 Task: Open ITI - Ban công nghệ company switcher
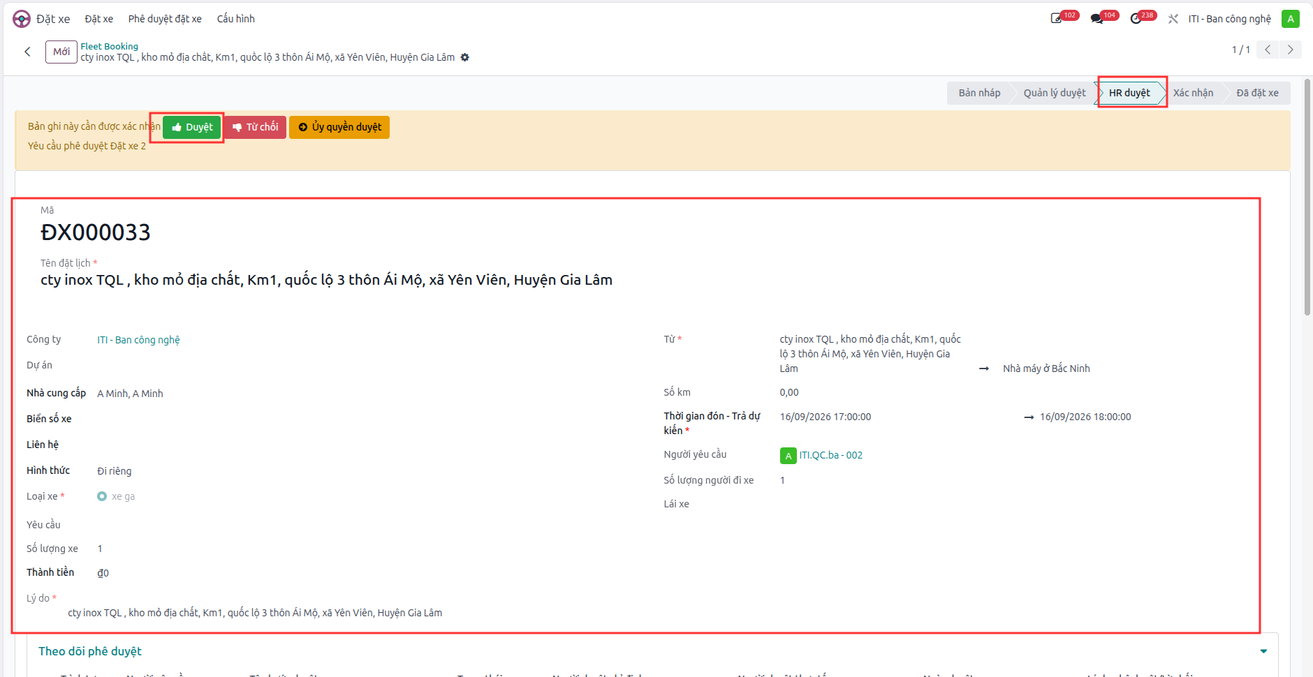click(1229, 19)
